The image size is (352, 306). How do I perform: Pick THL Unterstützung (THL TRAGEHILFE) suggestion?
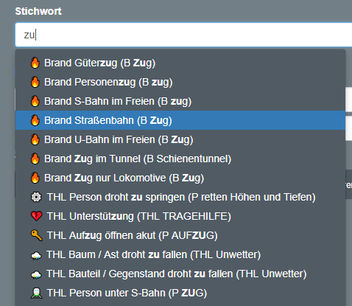[180, 216]
